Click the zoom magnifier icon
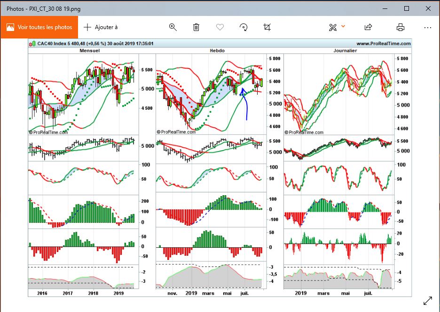The image size is (440, 312). pyautogui.click(x=173, y=27)
